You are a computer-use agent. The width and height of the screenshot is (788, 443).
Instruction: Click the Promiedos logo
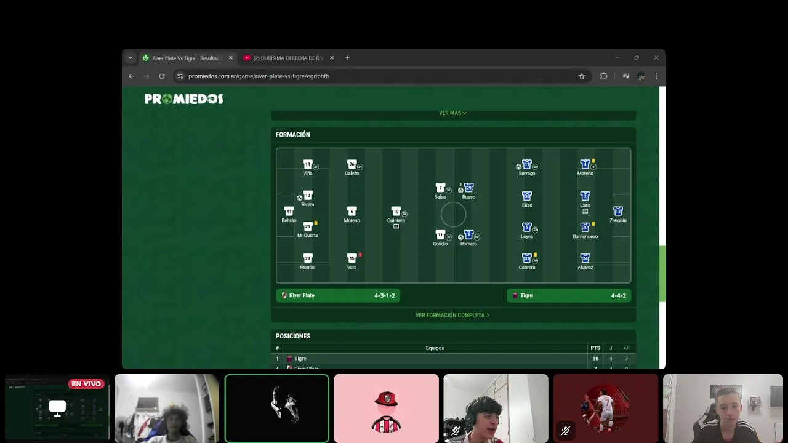[x=183, y=99]
